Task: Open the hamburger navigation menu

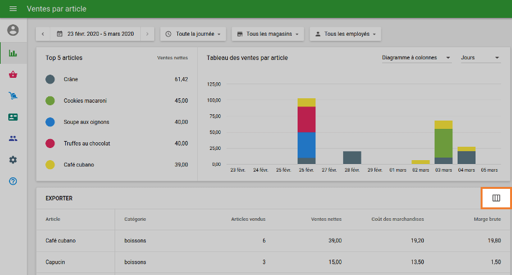Action: 13,10
